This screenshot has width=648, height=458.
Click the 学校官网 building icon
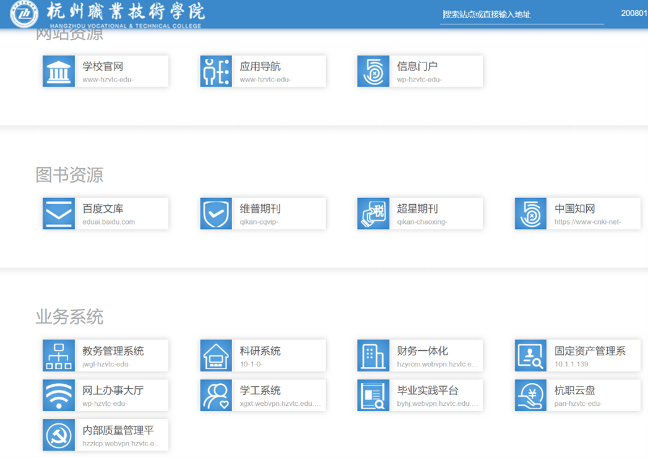59,71
